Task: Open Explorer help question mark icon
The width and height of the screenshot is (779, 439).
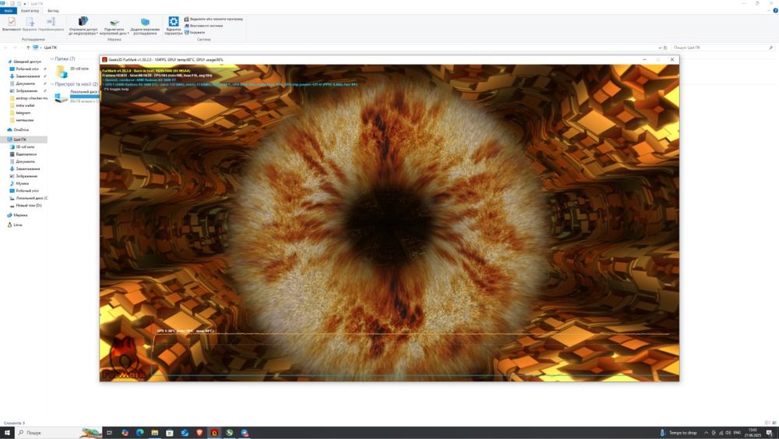Action: [775, 10]
